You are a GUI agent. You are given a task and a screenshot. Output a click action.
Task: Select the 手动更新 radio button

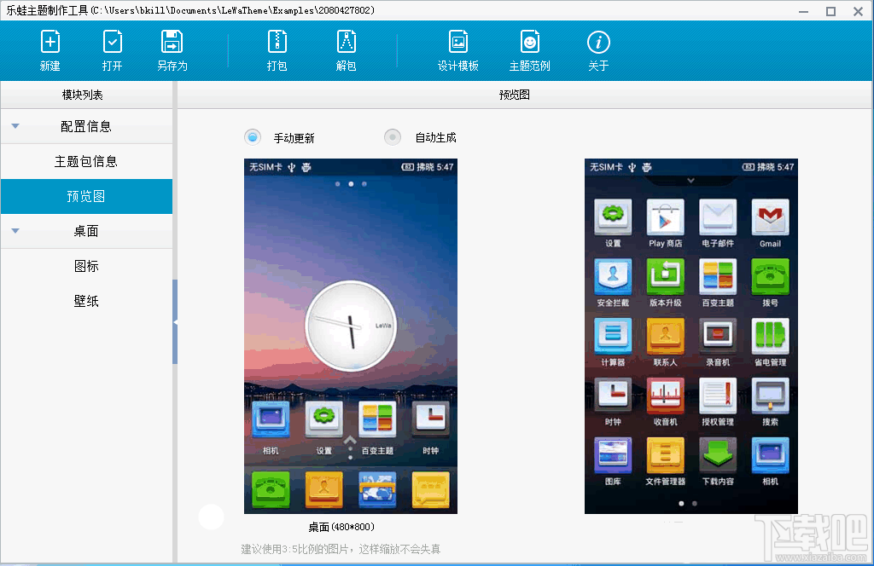click(253, 137)
